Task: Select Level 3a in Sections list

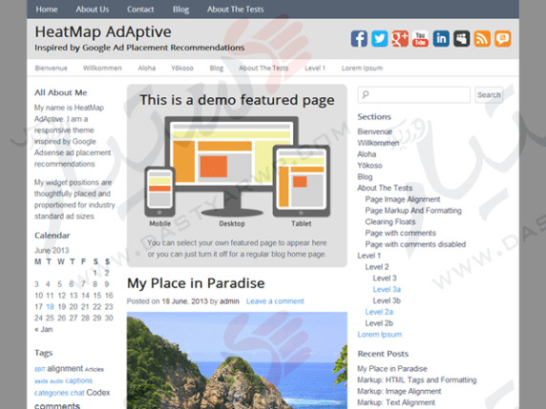Action: 387,290
